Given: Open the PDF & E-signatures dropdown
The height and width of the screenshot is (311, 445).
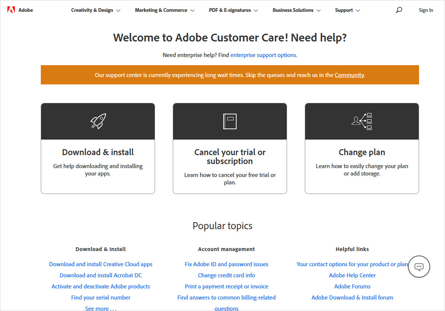Looking at the screenshot, I should pos(234,10).
